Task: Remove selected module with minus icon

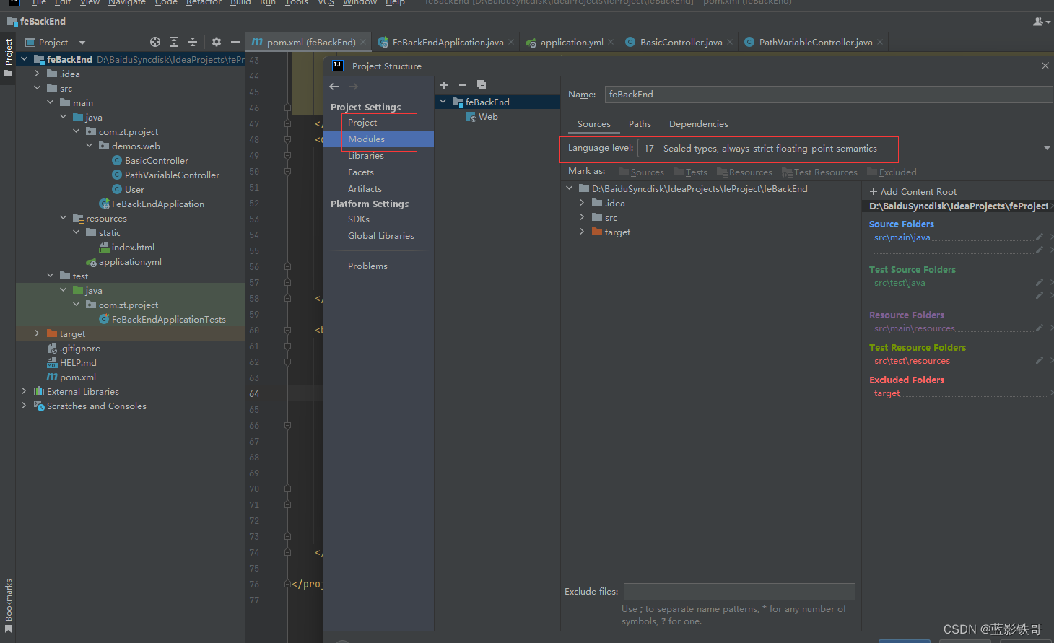Action: click(x=463, y=85)
